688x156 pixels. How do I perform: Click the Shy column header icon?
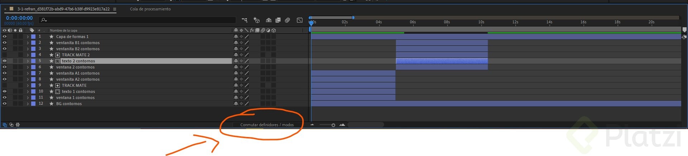click(236, 30)
